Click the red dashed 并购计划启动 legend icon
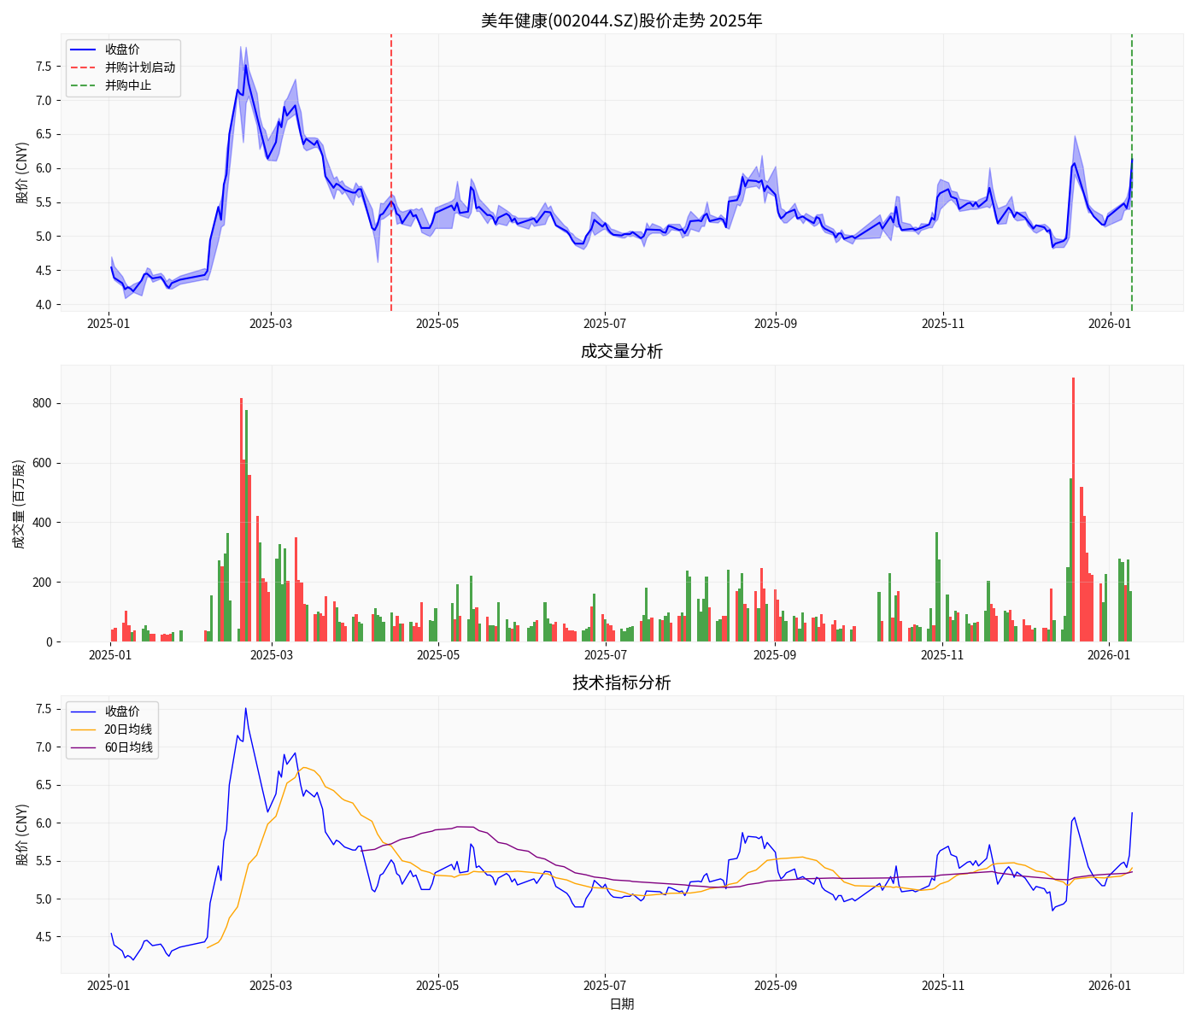This screenshot has width=1196, height=1025. [x=82, y=67]
